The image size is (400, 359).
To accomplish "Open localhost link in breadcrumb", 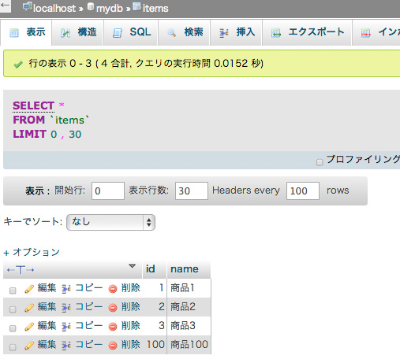I will tap(54, 9).
